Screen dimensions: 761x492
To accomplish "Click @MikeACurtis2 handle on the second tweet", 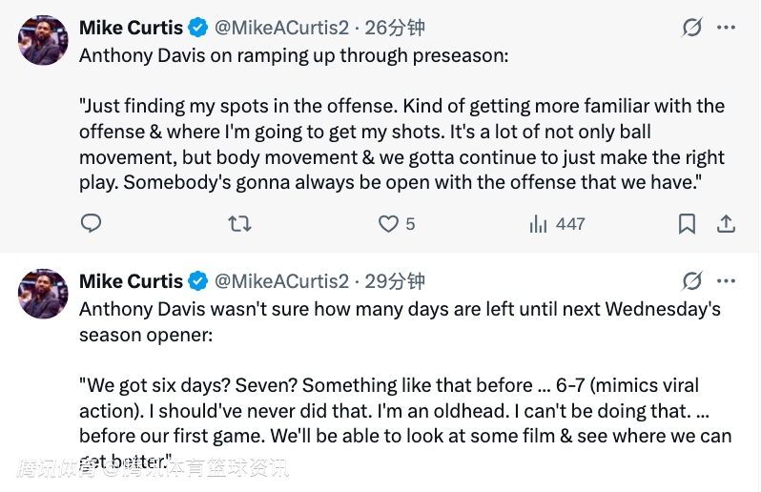I will 282,281.
